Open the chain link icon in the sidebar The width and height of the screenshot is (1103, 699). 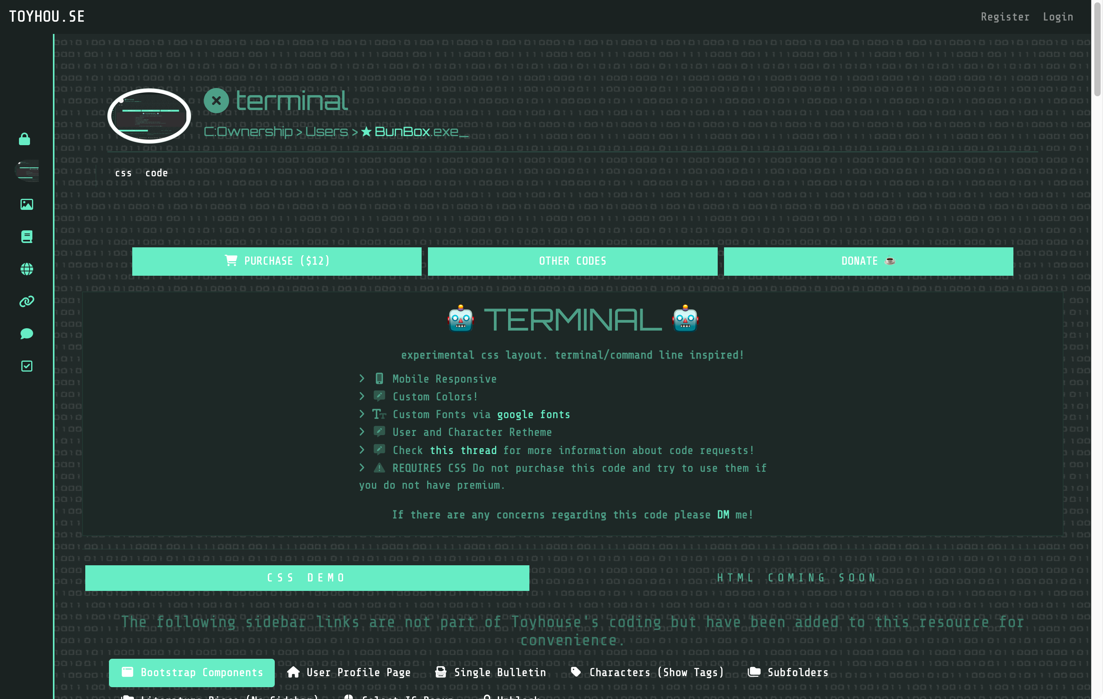tap(26, 301)
